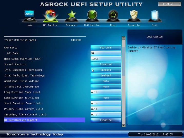Screen dimensions: 184x138
Task: Switch to the Advanced tab label
Action: pyautogui.click(x=71, y=25)
